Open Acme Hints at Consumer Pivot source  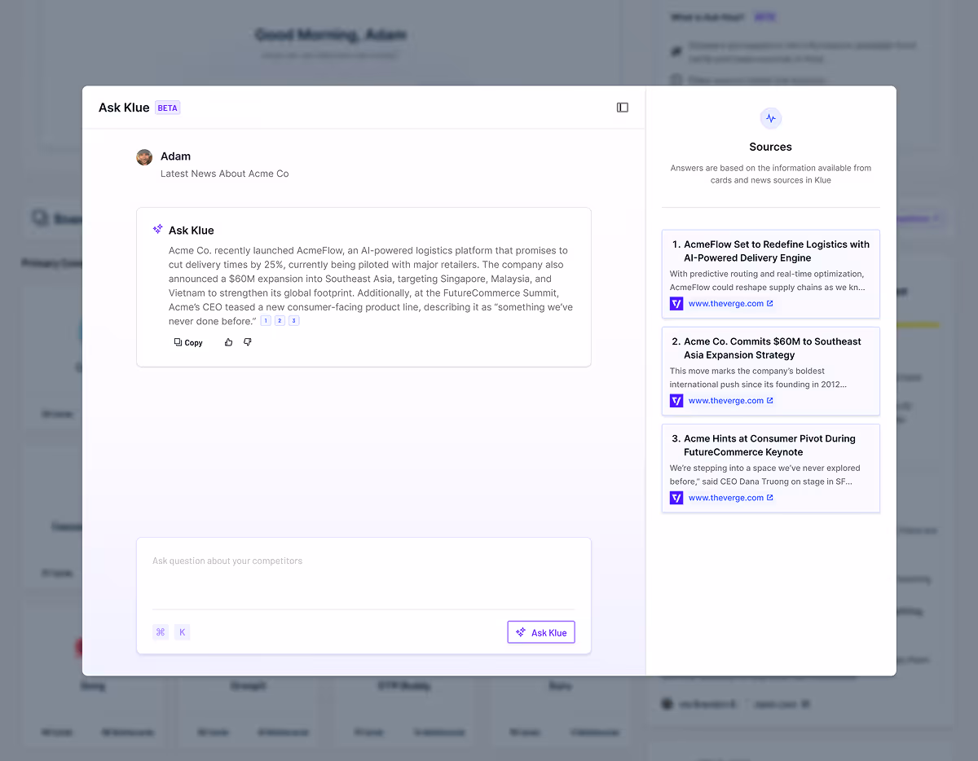(x=771, y=468)
